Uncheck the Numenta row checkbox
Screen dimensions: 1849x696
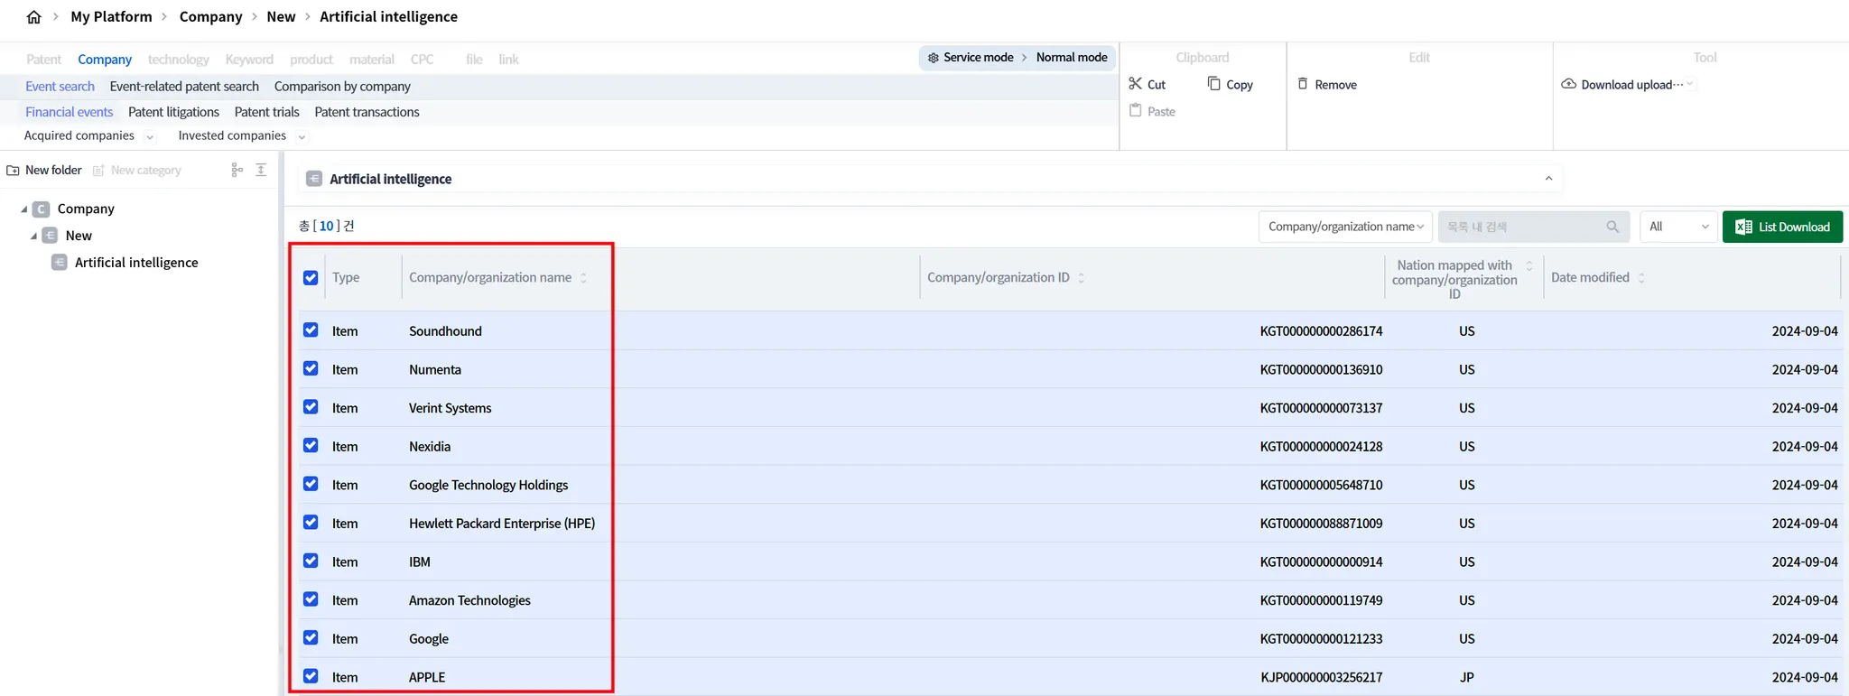point(311,368)
